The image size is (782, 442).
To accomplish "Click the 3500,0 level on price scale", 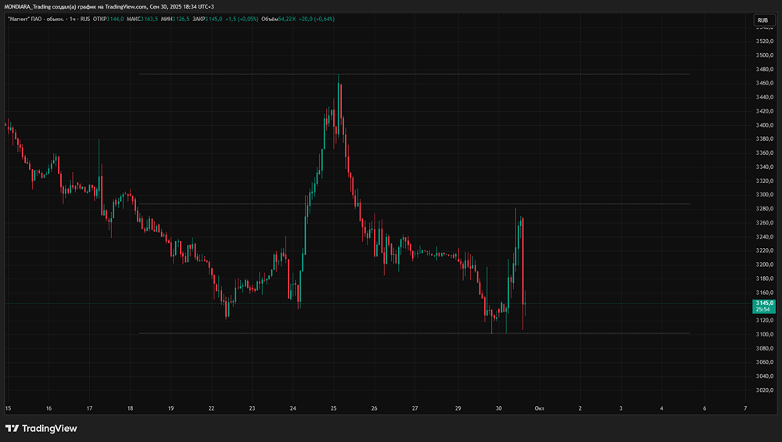I will point(765,56).
